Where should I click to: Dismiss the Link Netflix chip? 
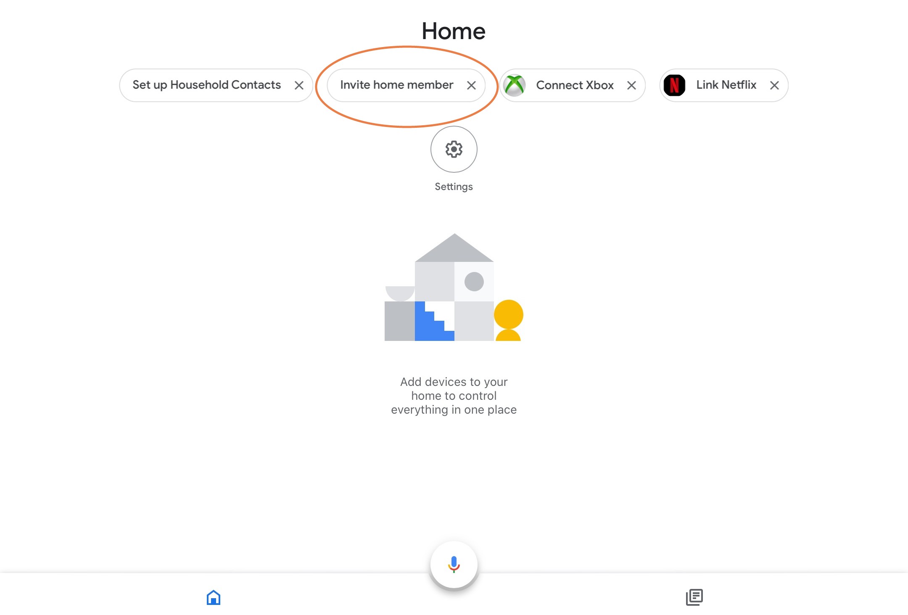(774, 84)
